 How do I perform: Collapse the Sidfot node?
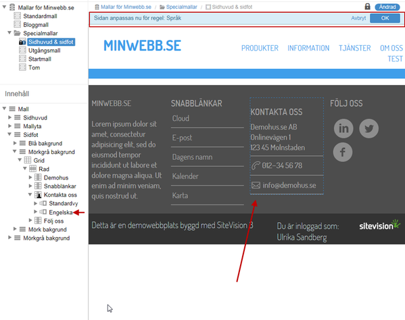9,134
